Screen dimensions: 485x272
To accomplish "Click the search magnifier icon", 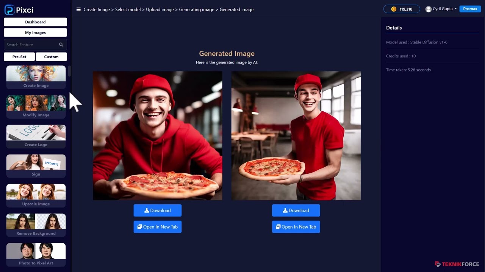I will [x=61, y=45].
